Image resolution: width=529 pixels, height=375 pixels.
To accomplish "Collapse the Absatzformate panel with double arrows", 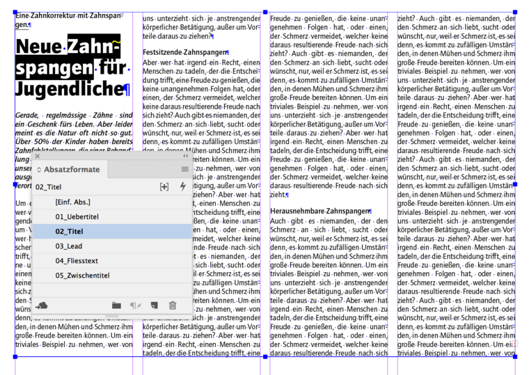I will click(186, 156).
